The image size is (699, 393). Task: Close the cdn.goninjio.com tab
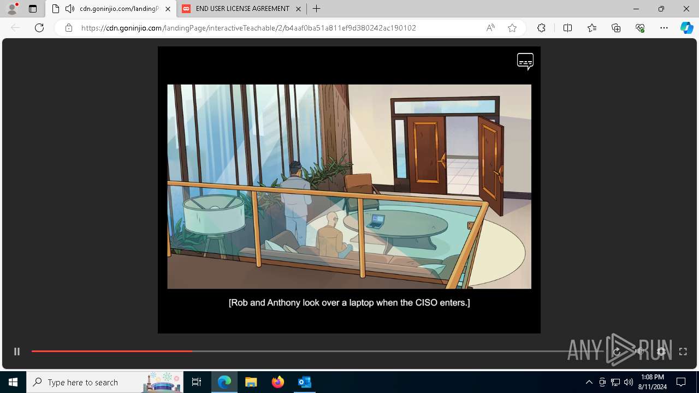click(168, 9)
